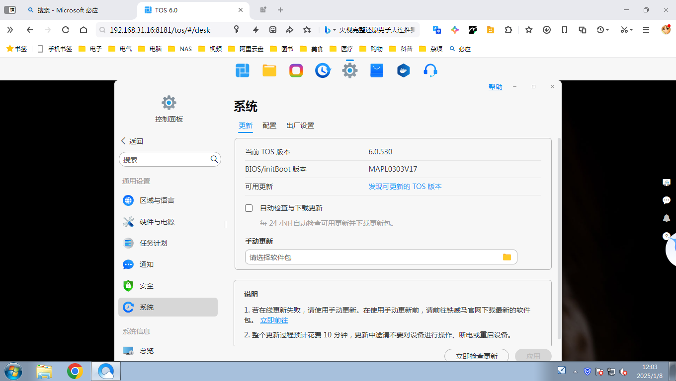676x381 pixels.
Task: Switch to the 配置 tab
Action: tap(269, 126)
